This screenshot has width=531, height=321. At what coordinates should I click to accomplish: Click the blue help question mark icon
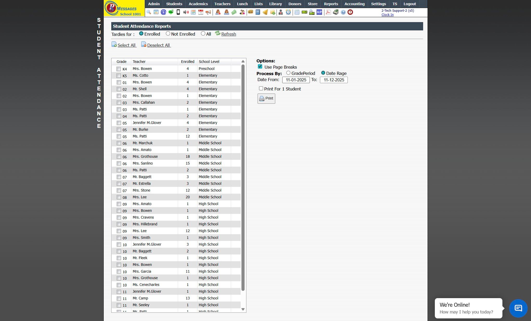[343, 12]
